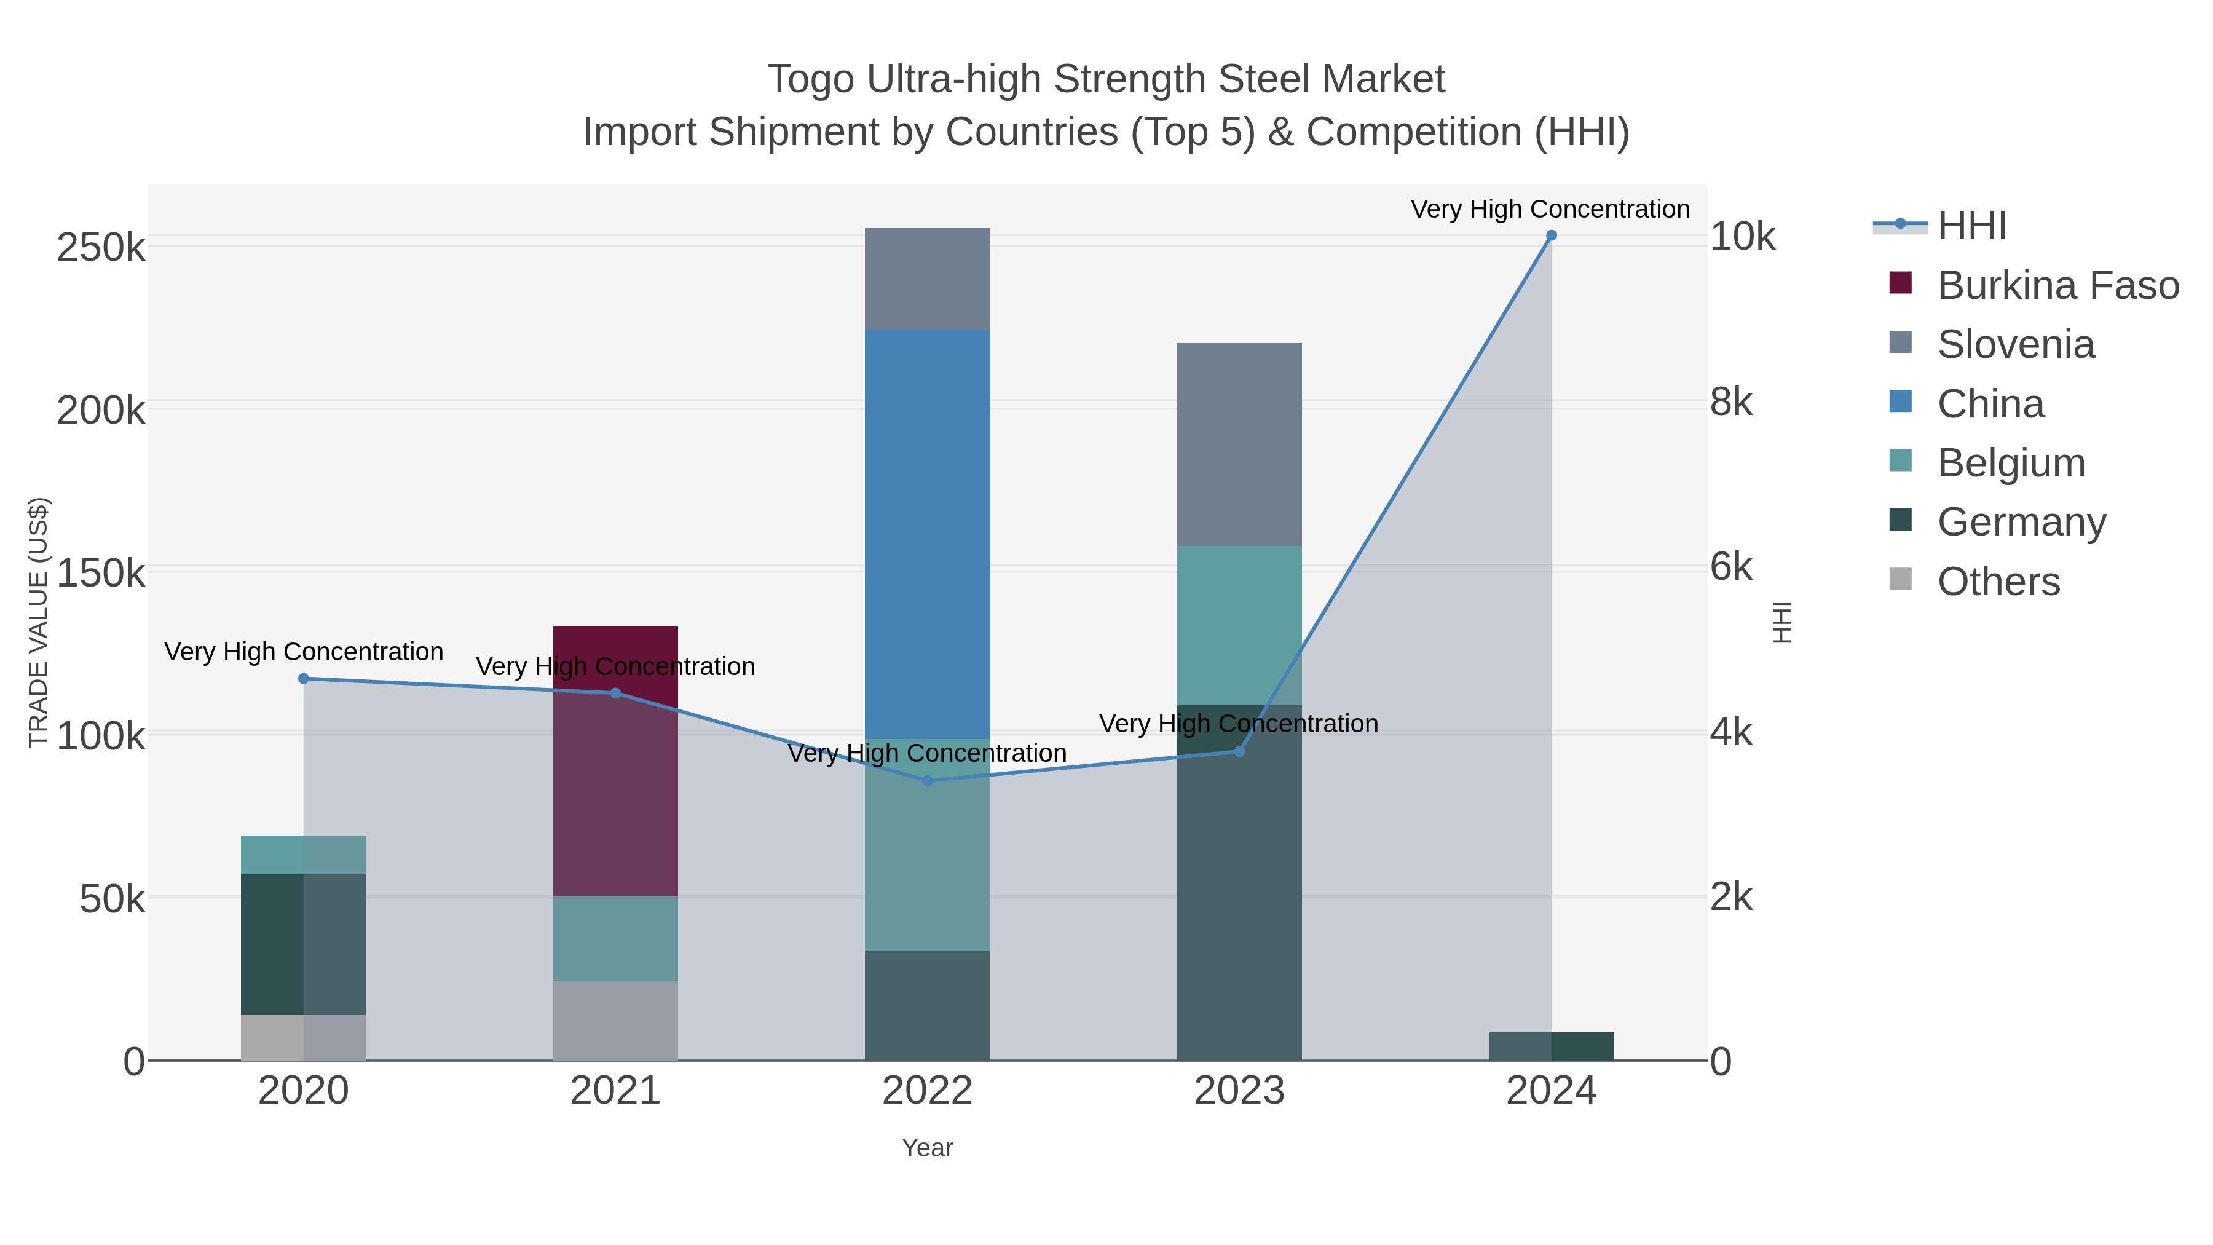Click the Germany bar segment in 2023
Screen dimensions: 2213x1245
[1240, 883]
